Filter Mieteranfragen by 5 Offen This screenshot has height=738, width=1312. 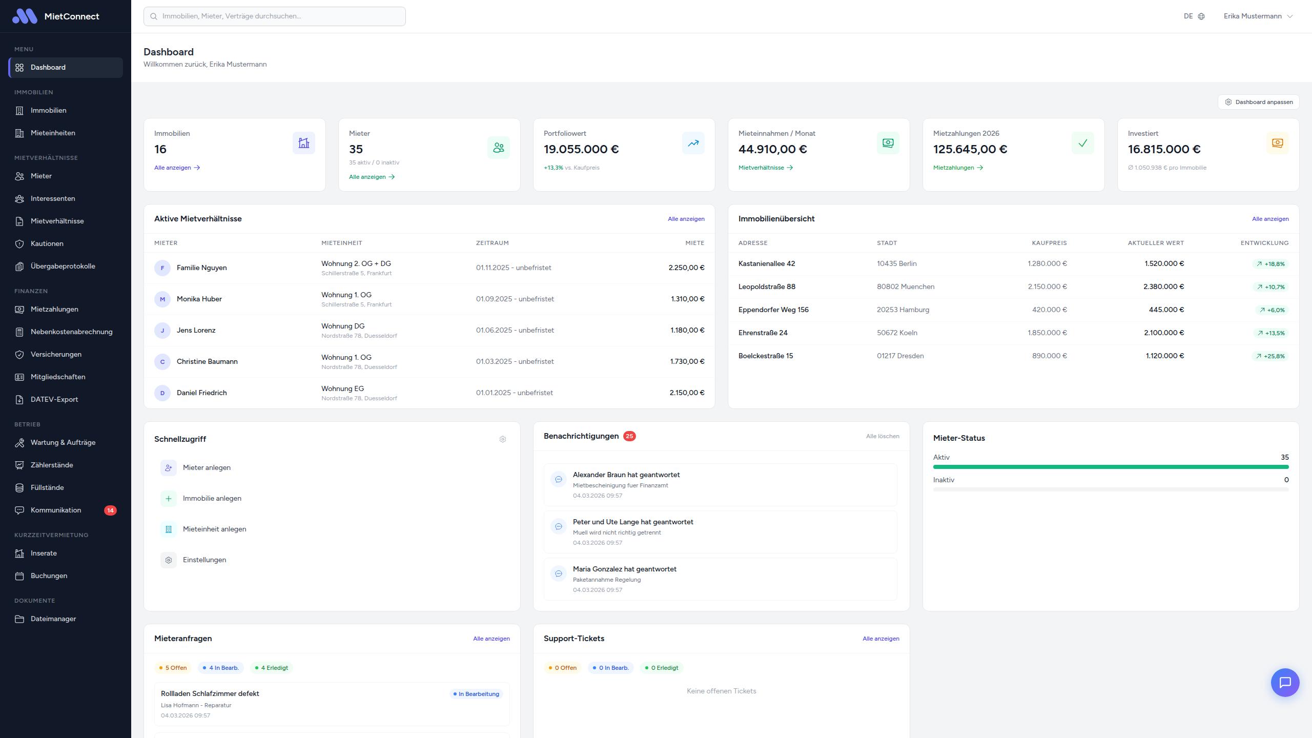click(x=173, y=668)
